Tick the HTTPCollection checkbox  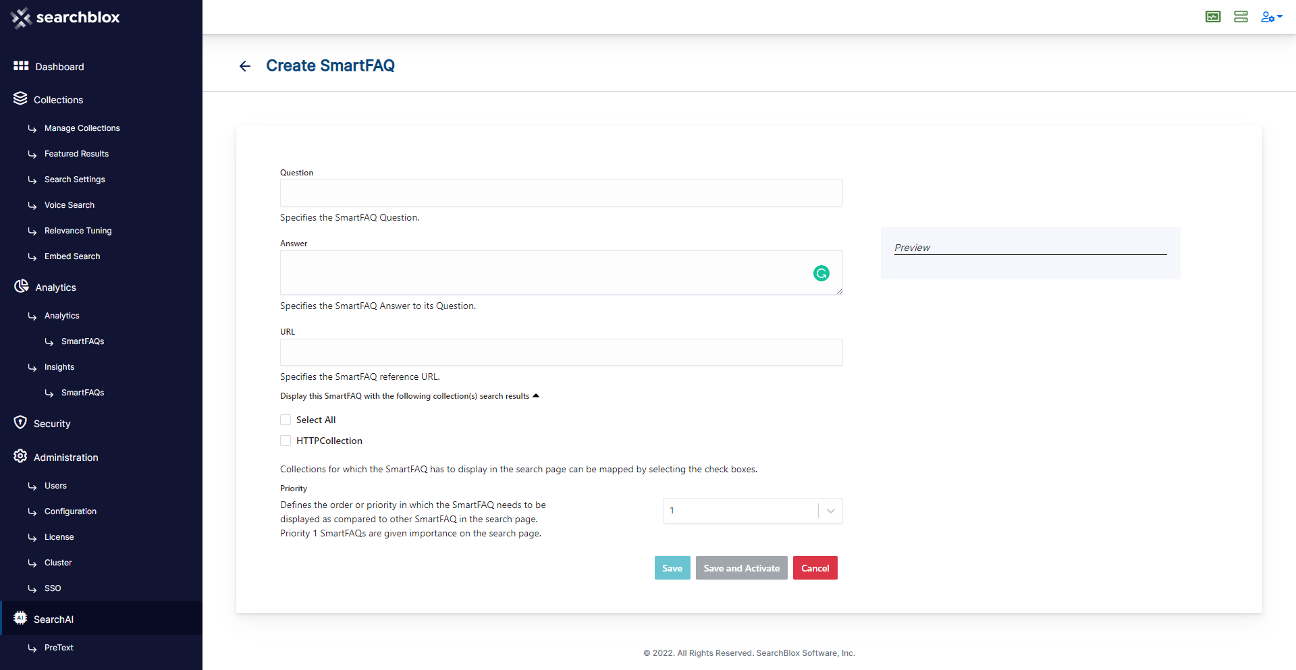pos(286,441)
